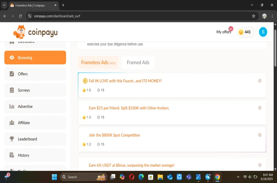This screenshot has width=277, height=183.
Task: Click the 15 second timer on $800K ad
Action: point(101,144)
